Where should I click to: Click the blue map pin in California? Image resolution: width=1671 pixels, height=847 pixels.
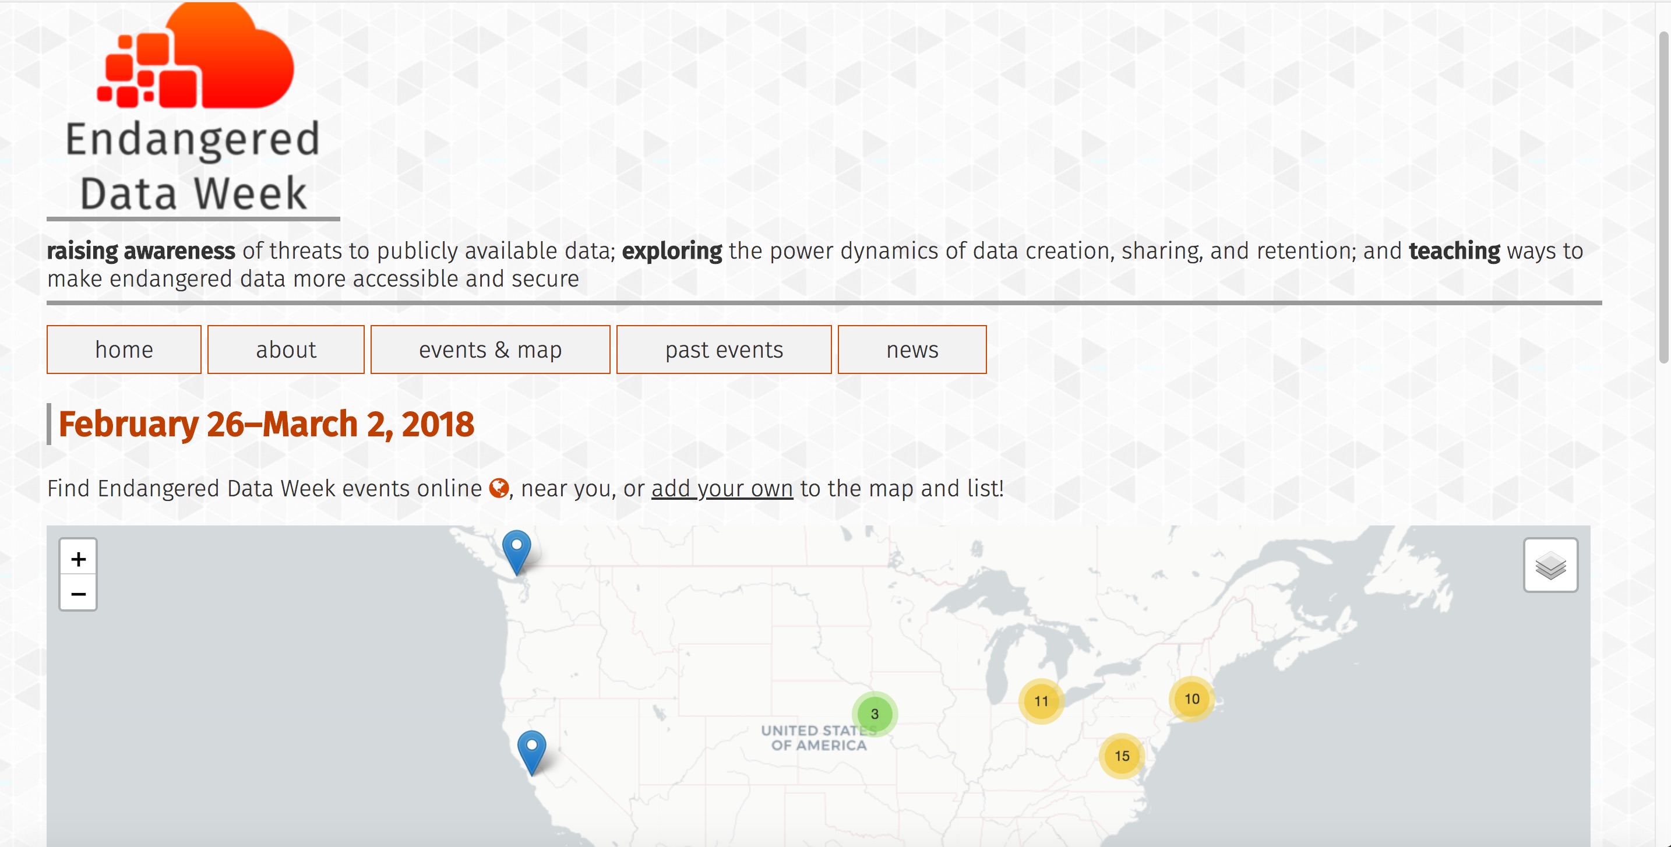coord(531,749)
